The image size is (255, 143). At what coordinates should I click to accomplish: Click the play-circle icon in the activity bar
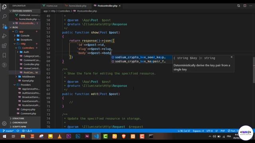click(x=4, y=65)
